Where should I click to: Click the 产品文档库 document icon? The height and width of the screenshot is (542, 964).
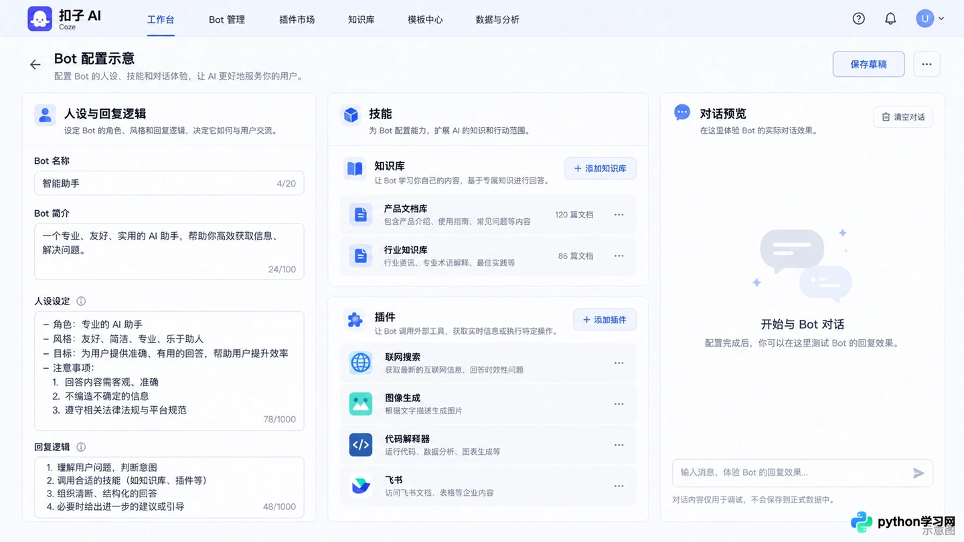tap(361, 215)
